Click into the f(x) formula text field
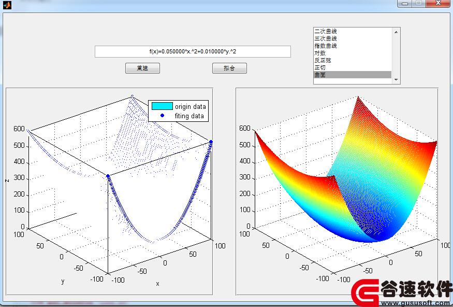Screen dimensions: 453x307 pyautogui.click(x=193, y=51)
